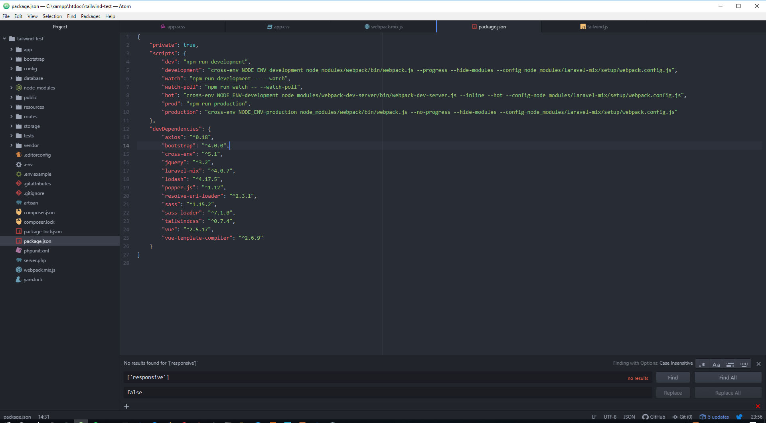The height and width of the screenshot is (423, 766).
Task: Toggle case sensitive matching
Action: point(716,363)
